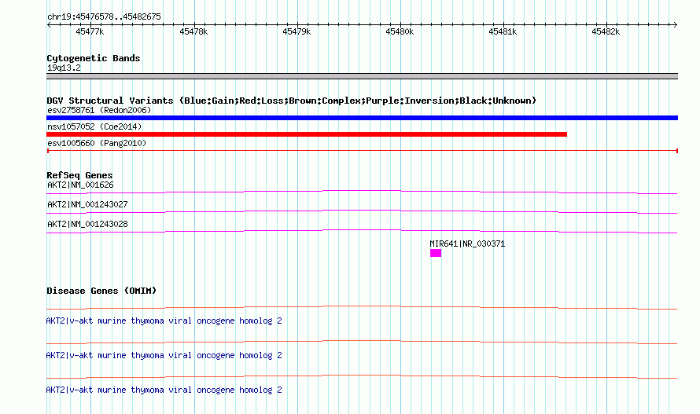Image resolution: width=700 pixels, height=414 pixels.
Task: Click the left arrowhead of the ruler
Action: [49, 24]
